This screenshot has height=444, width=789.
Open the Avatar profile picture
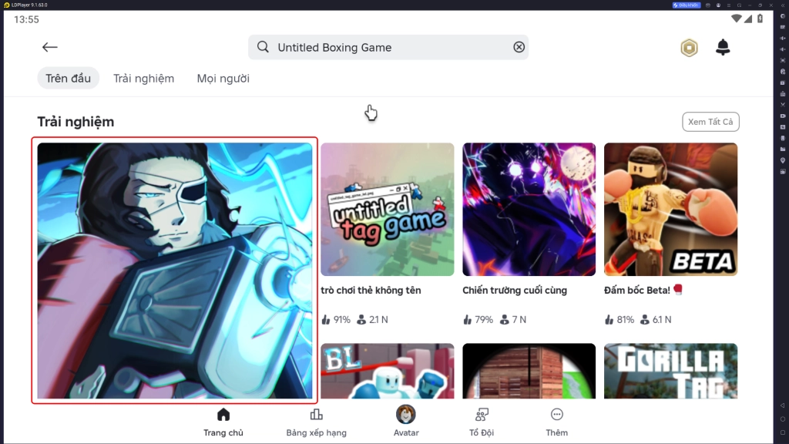click(x=405, y=414)
